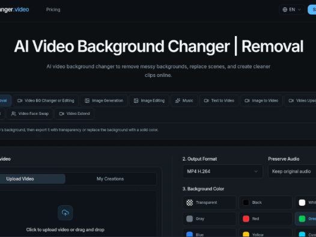Choose the Yellow background color
The height and width of the screenshot is (237, 316).
266,233
